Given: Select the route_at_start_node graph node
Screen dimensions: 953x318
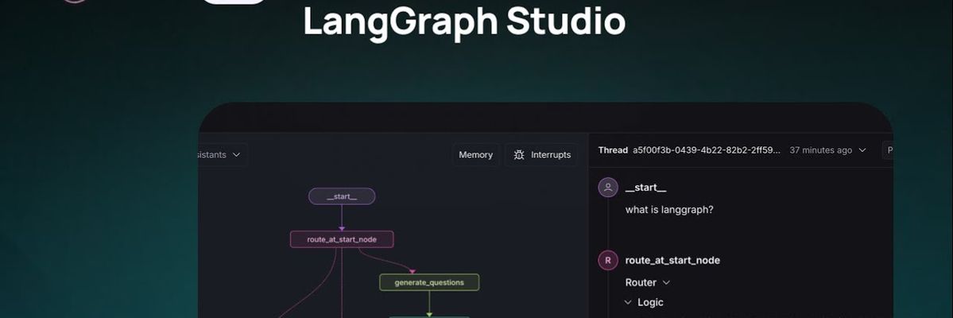Looking at the screenshot, I should point(342,239).
